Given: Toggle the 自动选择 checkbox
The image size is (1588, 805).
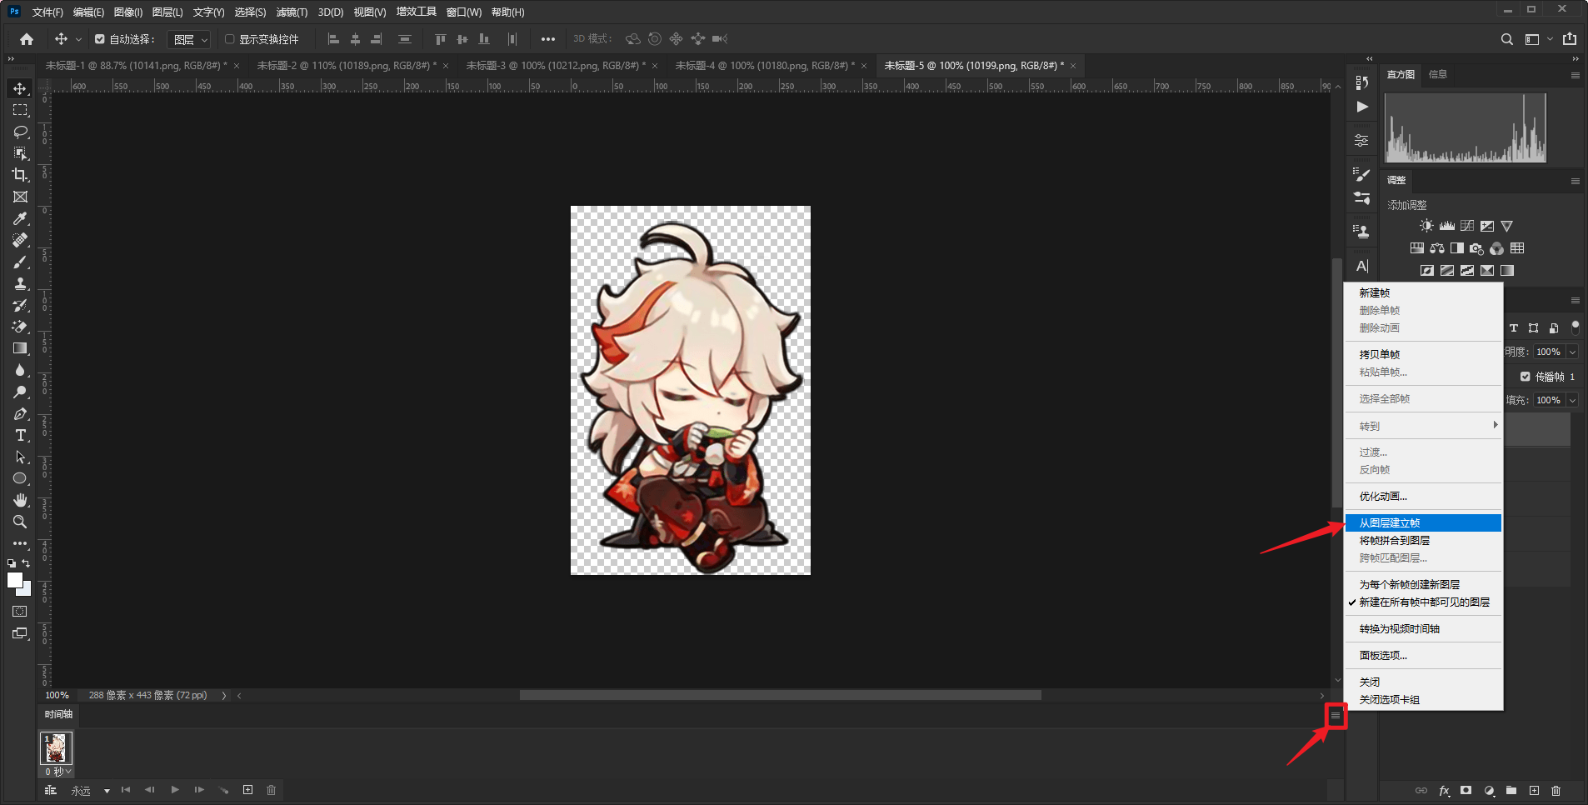Looking at the screenshot, I should (100, 39).
